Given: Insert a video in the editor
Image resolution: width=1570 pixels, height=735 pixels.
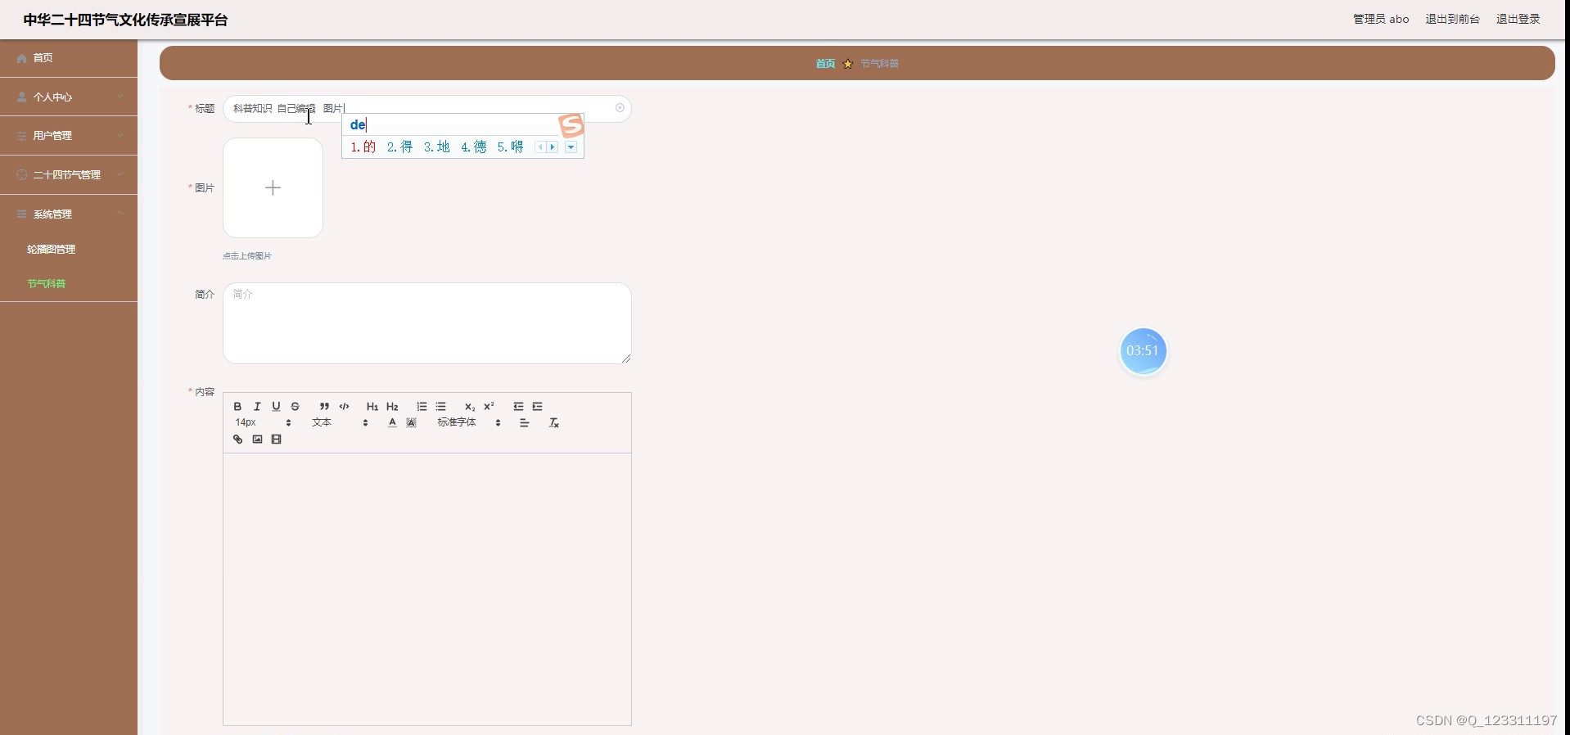Looking at the screenshot, I should tap(276, 440).
